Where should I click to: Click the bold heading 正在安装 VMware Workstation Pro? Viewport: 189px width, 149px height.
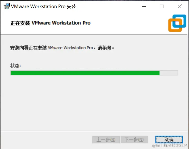(50, 23)
